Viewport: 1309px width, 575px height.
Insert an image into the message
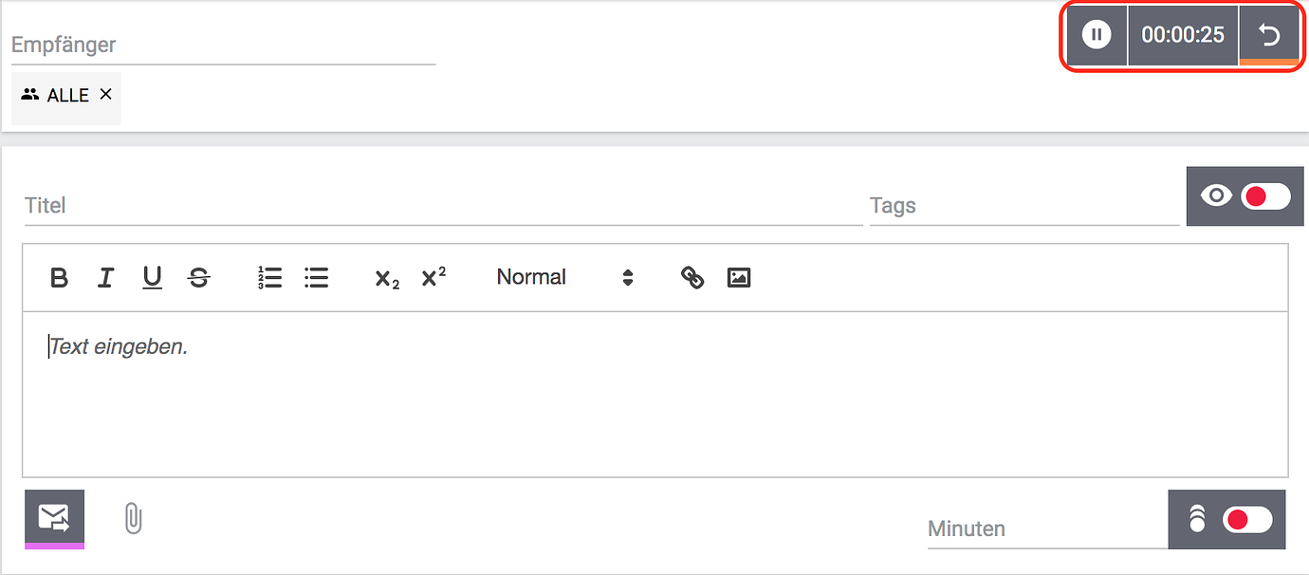739,278
